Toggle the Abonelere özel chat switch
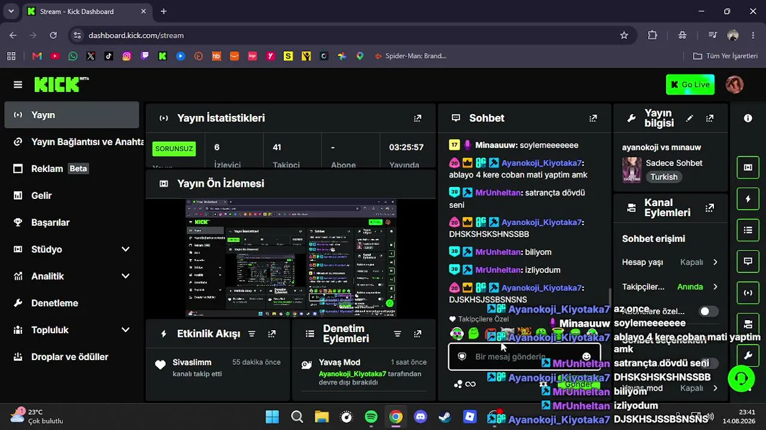Viewport: 766px width, 430px height. coord(709,311)
